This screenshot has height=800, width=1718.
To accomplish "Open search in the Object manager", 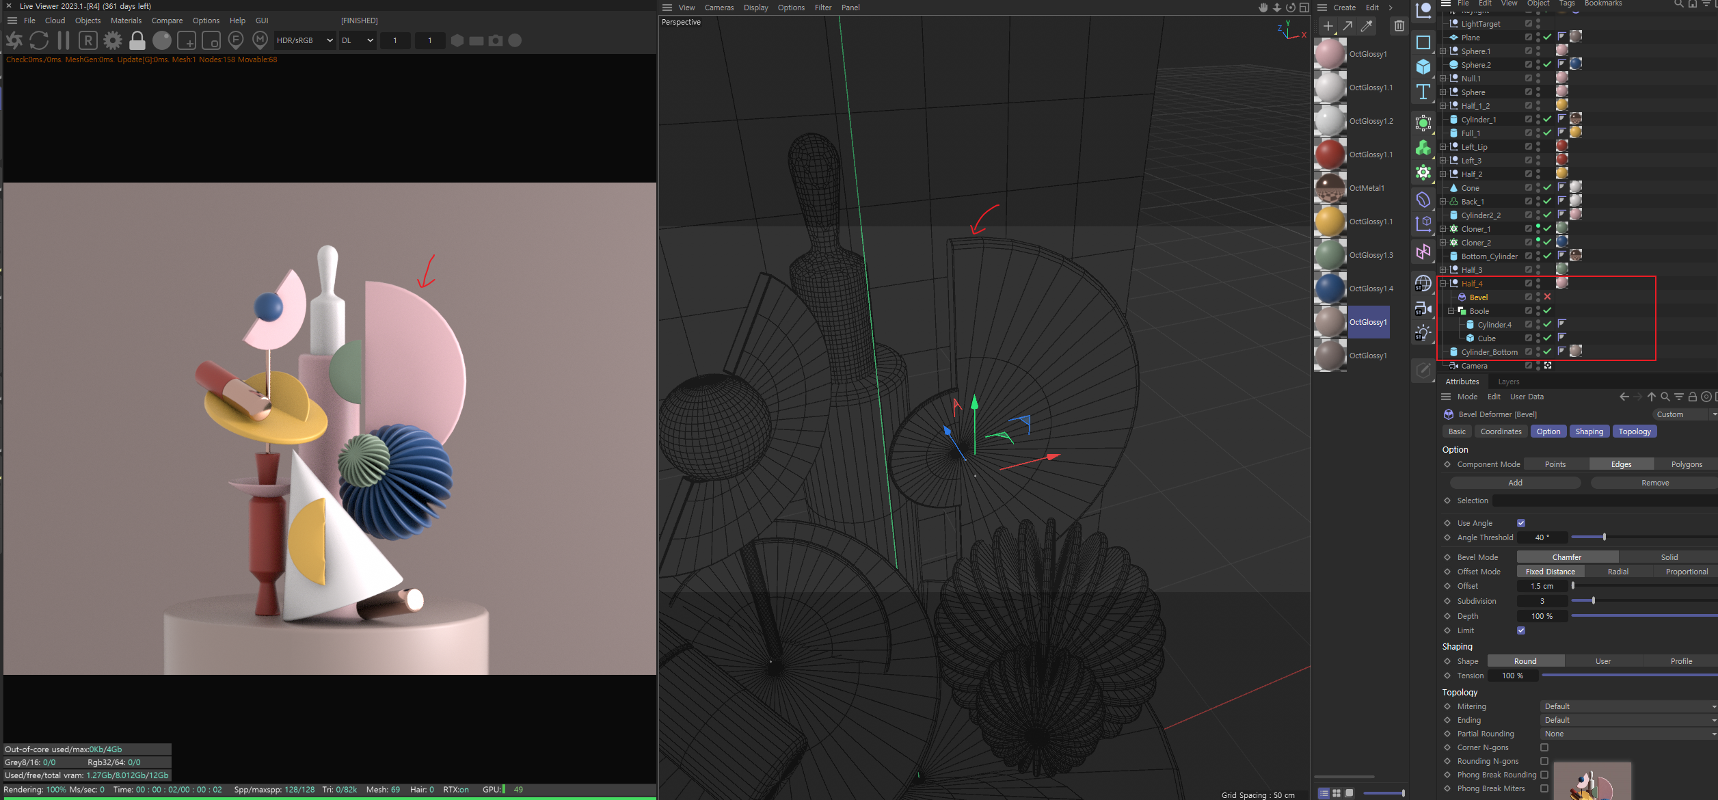I will tap(1679, 3).
